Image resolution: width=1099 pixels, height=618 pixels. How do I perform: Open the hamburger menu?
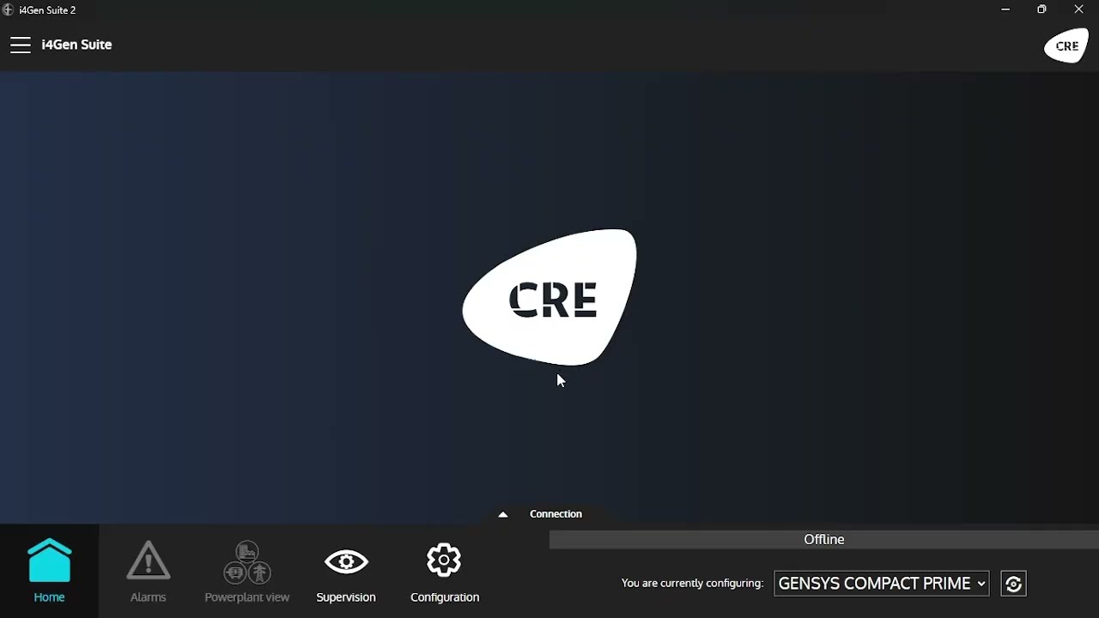21,45
